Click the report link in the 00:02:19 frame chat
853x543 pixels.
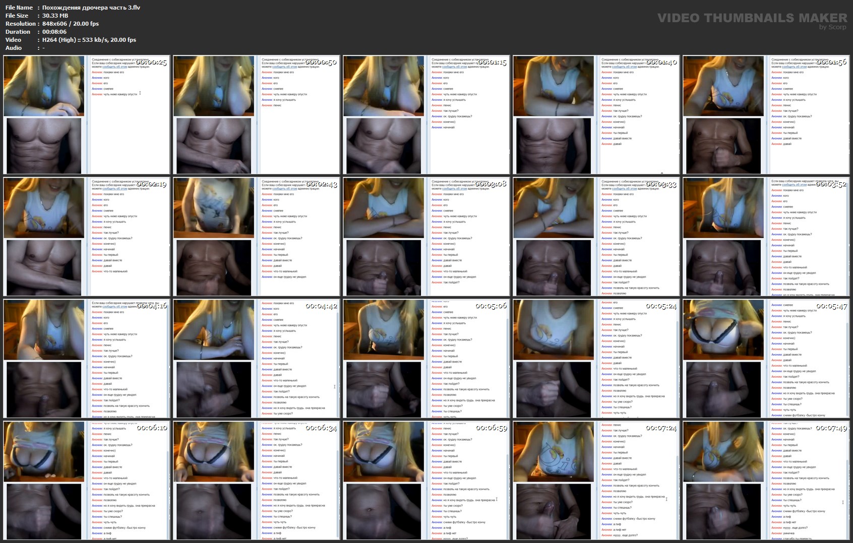(x=115, y=189)
